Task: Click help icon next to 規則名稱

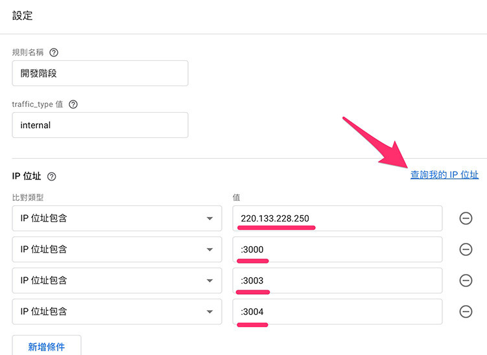Action: 54,52
